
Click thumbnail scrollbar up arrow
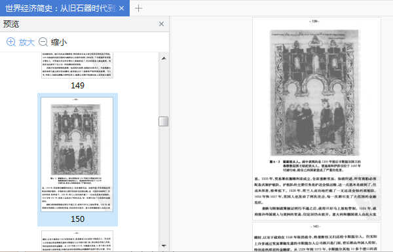coord(164,58)
